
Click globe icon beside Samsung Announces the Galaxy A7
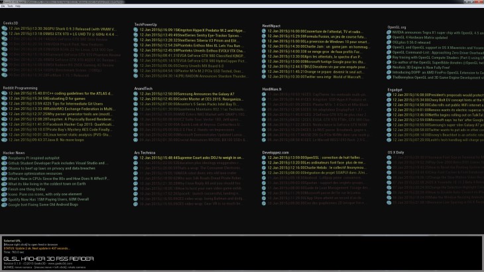click(x=135, y=94)
